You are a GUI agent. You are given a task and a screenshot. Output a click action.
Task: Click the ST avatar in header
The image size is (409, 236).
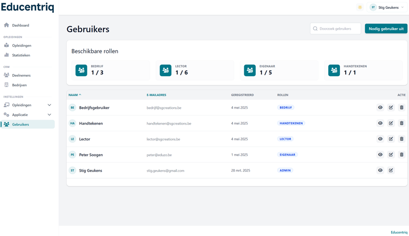pyautogui.click(x=373, y=8)
